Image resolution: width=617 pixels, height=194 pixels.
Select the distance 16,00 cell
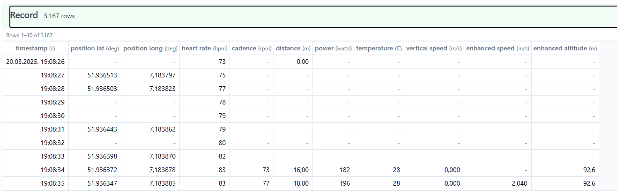coord(293,170)
